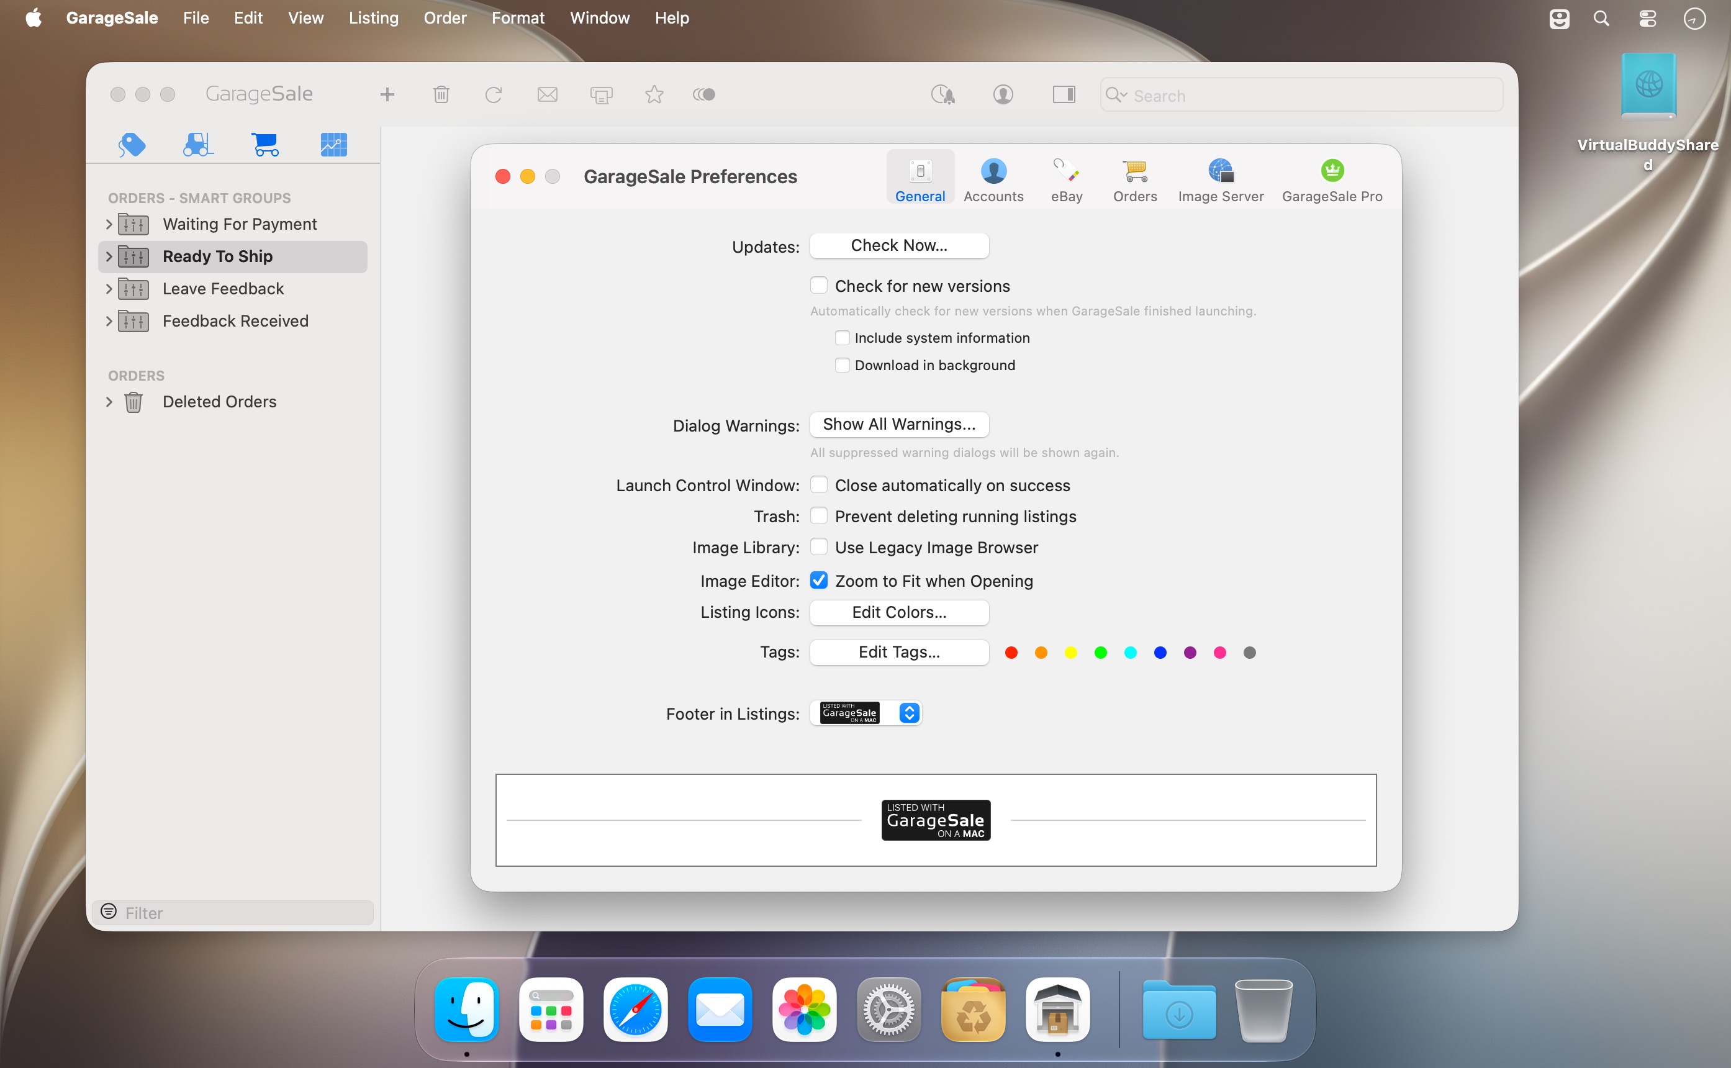Expand the Deleted Orders item
Viewport: 1731px width, 1068px height.
[109, 401]
